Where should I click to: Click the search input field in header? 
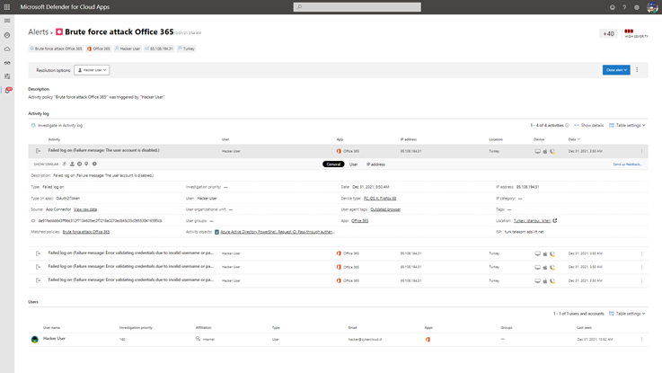(357, 7)
